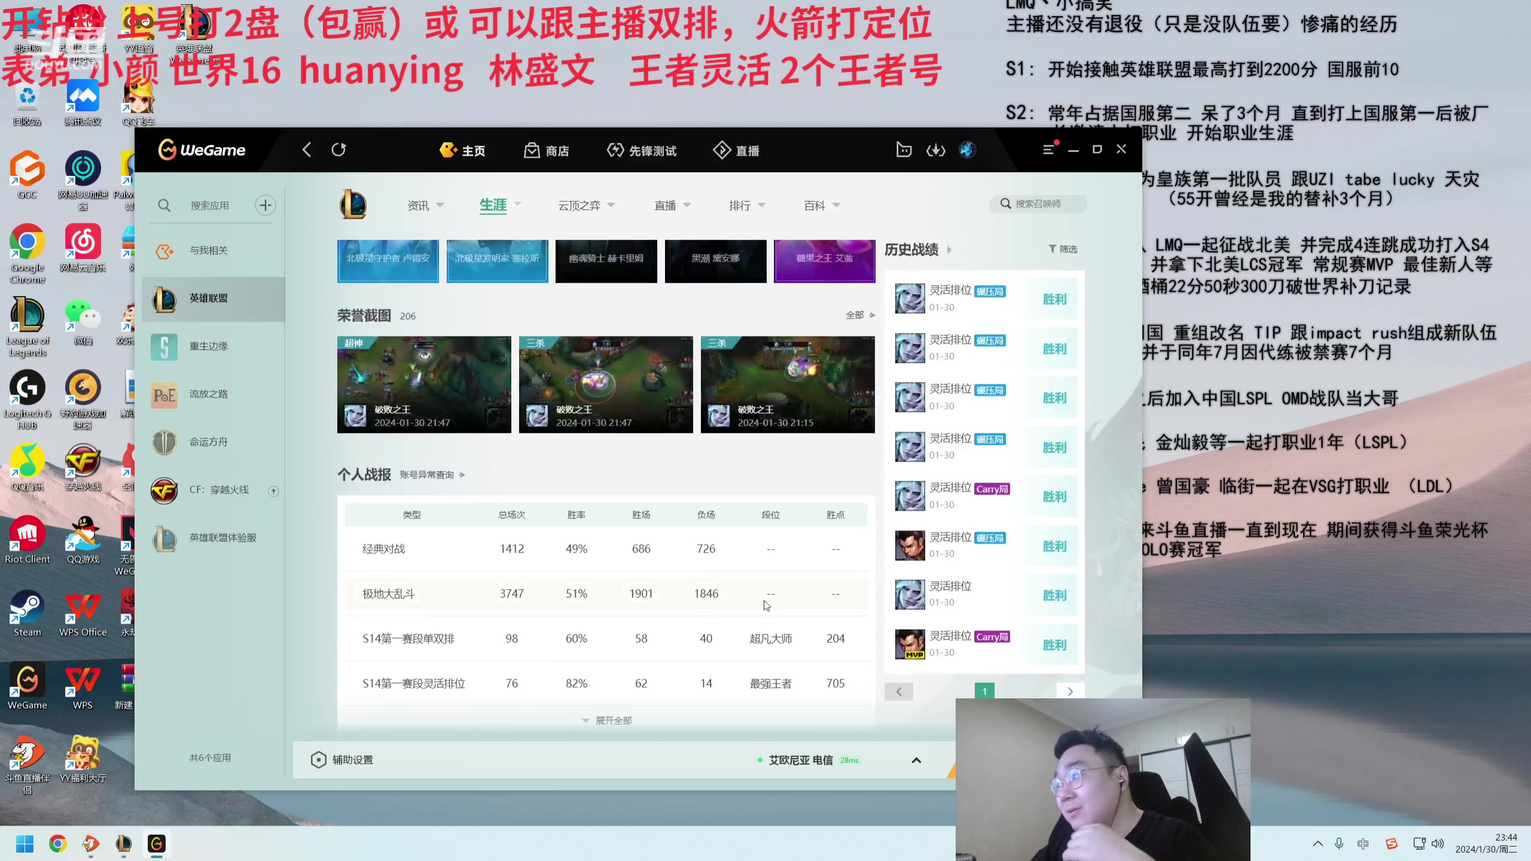The width and height of the screenshot is (1531, 861).
Task: Open 辅助设置 settings
Action: click(x=342, y=760)
